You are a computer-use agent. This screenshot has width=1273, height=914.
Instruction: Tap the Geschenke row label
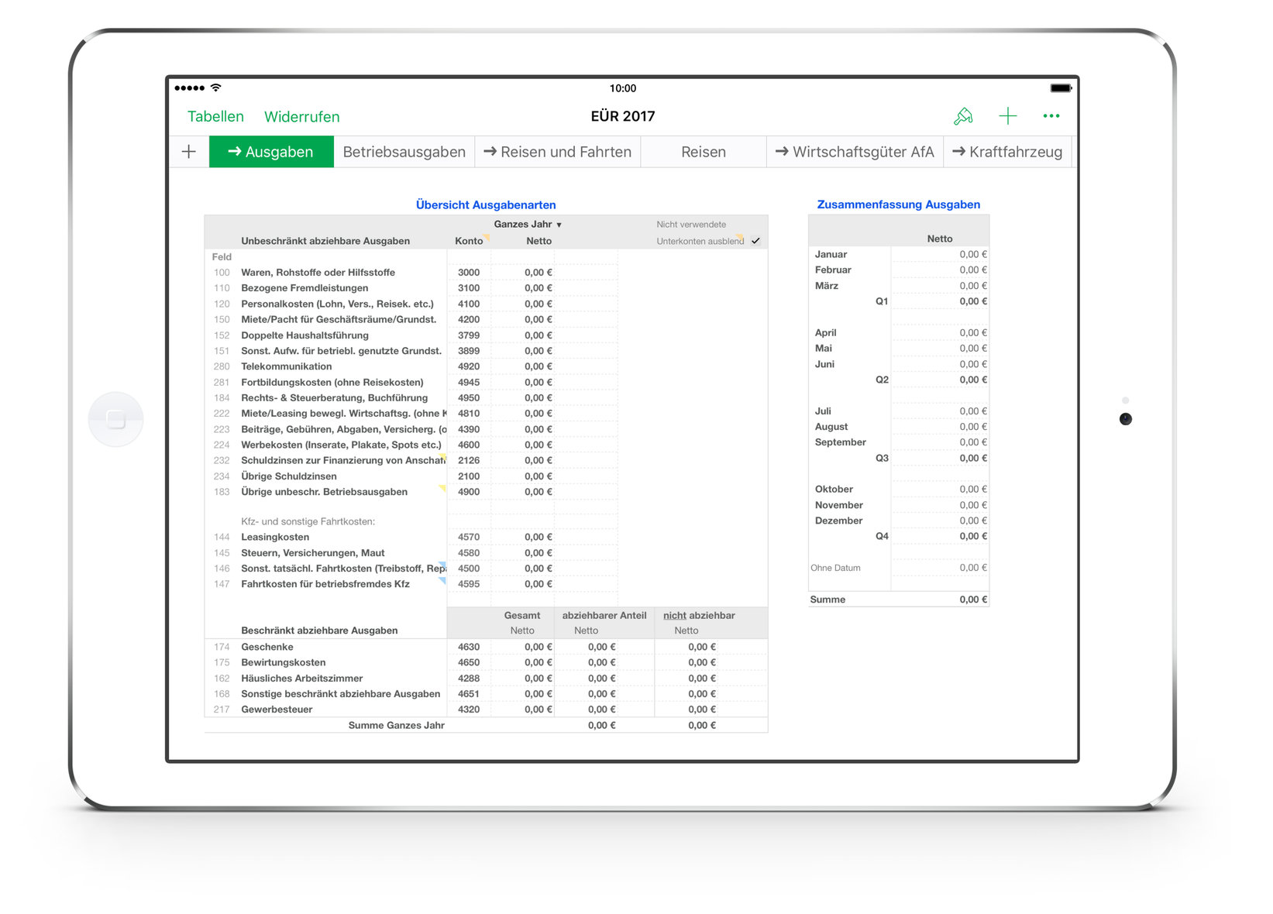click(267, 647)
